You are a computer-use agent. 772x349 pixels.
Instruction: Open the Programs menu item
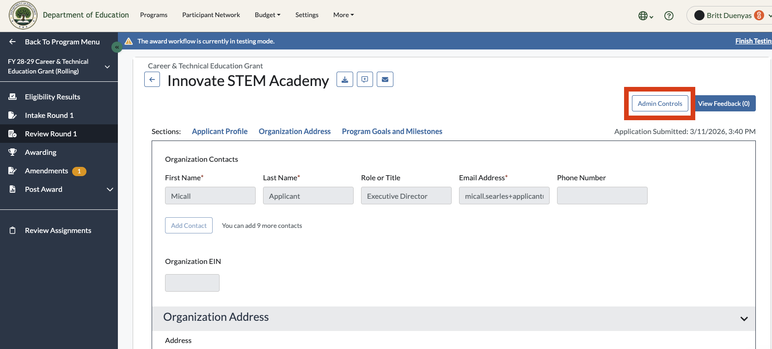(153, 15)
